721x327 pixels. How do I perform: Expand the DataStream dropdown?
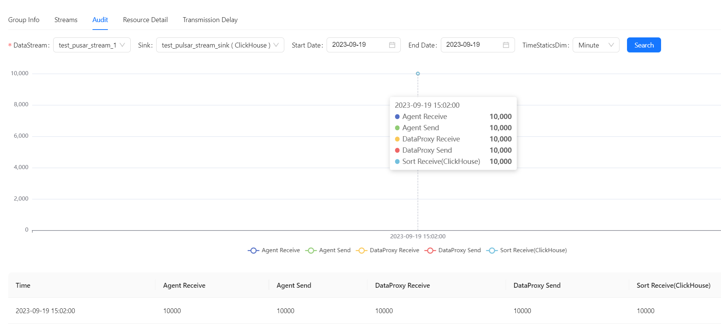(x=92, y=45)
